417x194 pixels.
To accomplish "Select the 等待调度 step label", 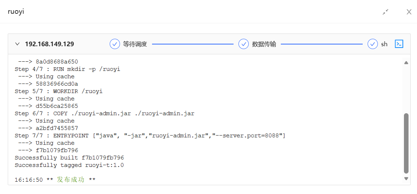I will [x=135, y=44].
